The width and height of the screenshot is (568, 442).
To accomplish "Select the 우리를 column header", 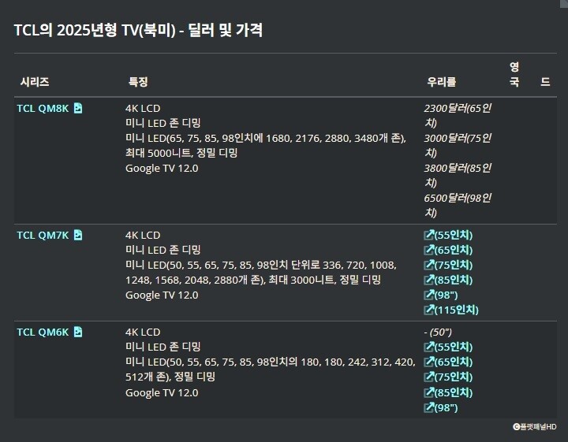I will (441, 82).
